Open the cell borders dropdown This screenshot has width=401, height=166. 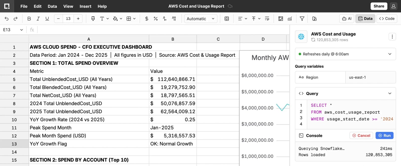click(x=131, y=19)
